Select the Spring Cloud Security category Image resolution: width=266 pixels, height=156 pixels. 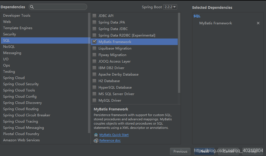(x=45, y=84)
